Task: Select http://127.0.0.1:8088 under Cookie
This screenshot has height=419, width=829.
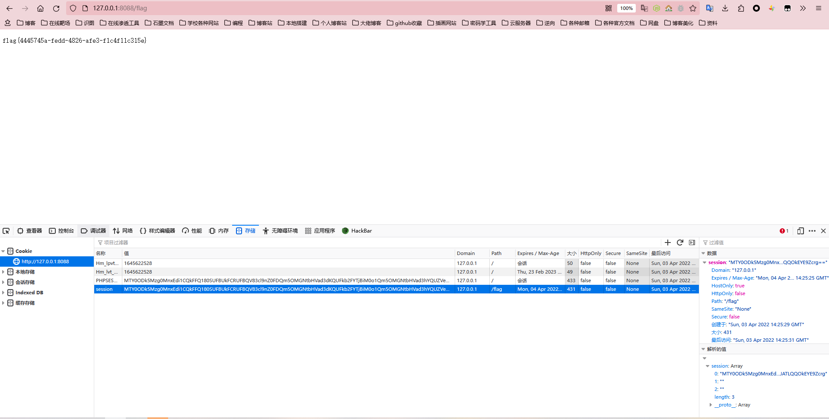Action: 47,261
